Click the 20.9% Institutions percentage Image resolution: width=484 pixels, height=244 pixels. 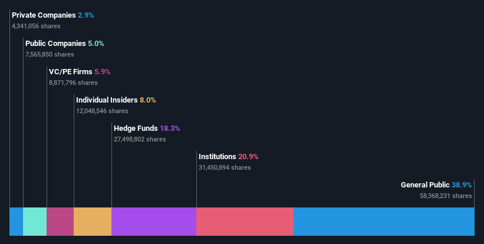click(248, 157)
